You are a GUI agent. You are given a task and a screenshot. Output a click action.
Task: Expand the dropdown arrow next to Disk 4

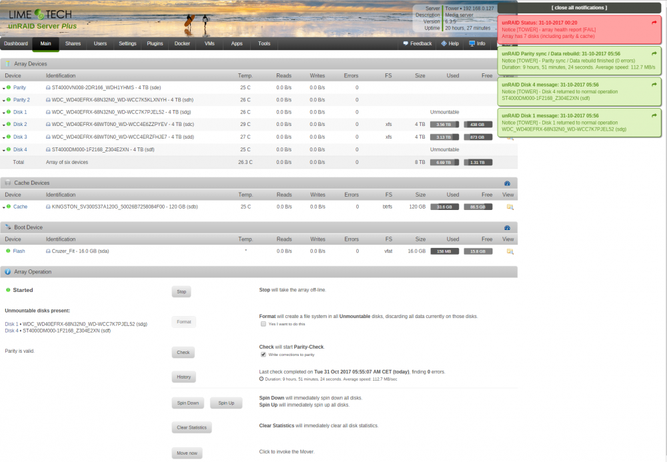point(4,151)
